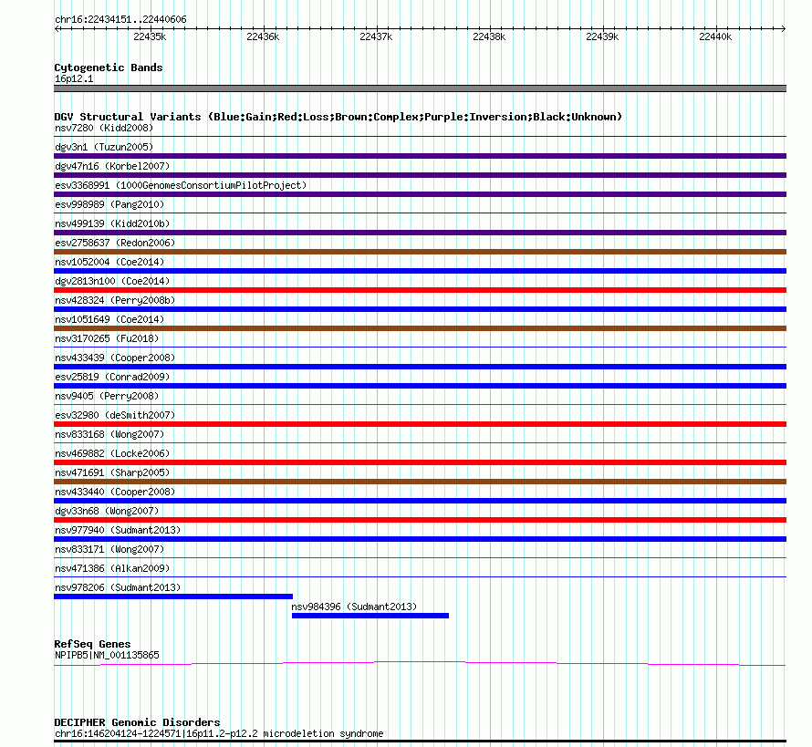
Task: Click the blue bar under nsv433439
Action: tap(420, 367)
